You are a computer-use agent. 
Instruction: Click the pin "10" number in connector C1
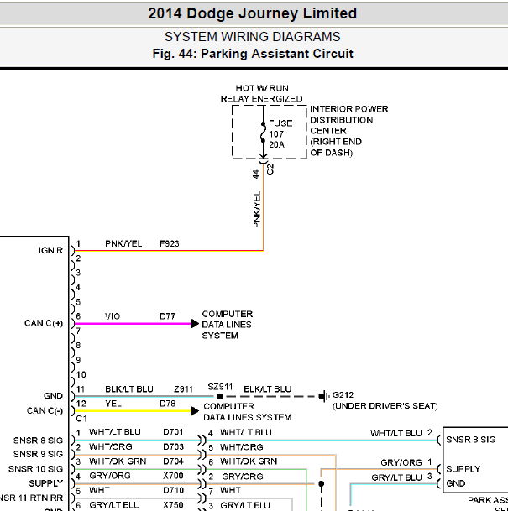81,375
